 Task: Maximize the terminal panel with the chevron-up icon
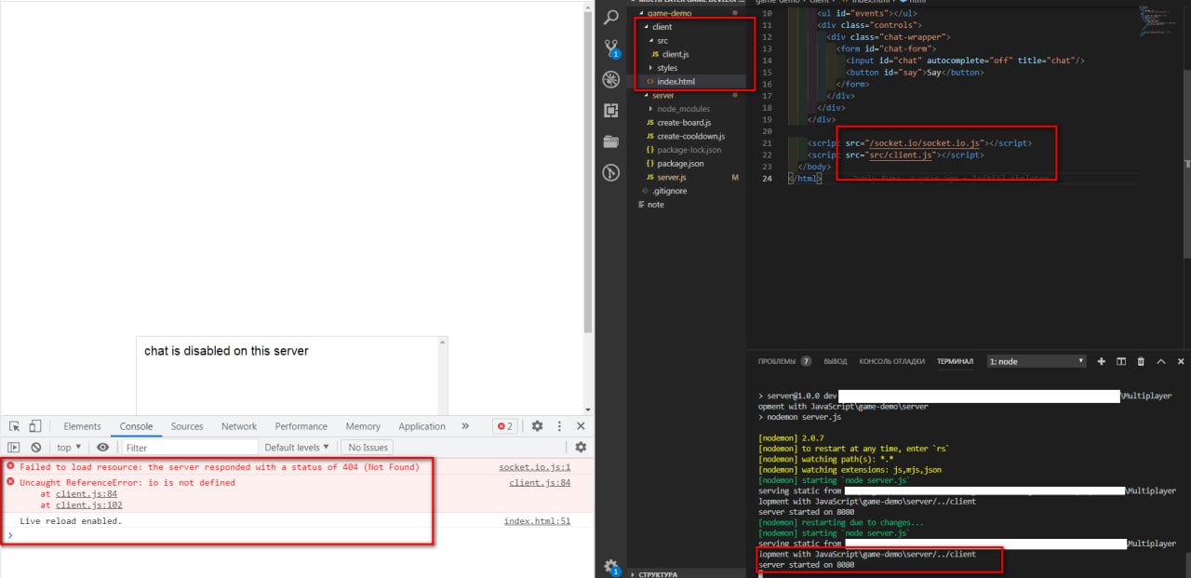coord(1161,361)
